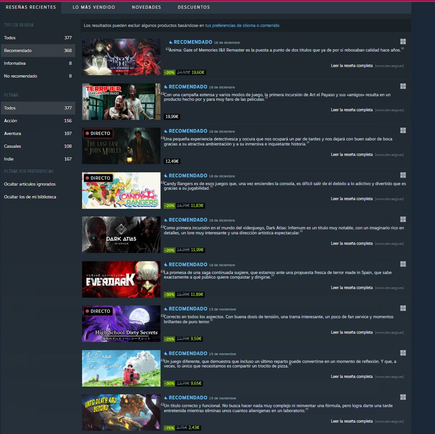This screenshot has width=435, height=434.
Task: Click the 9,65€ price for A Pizza Delivery
Action: click(x=196, y=383)
